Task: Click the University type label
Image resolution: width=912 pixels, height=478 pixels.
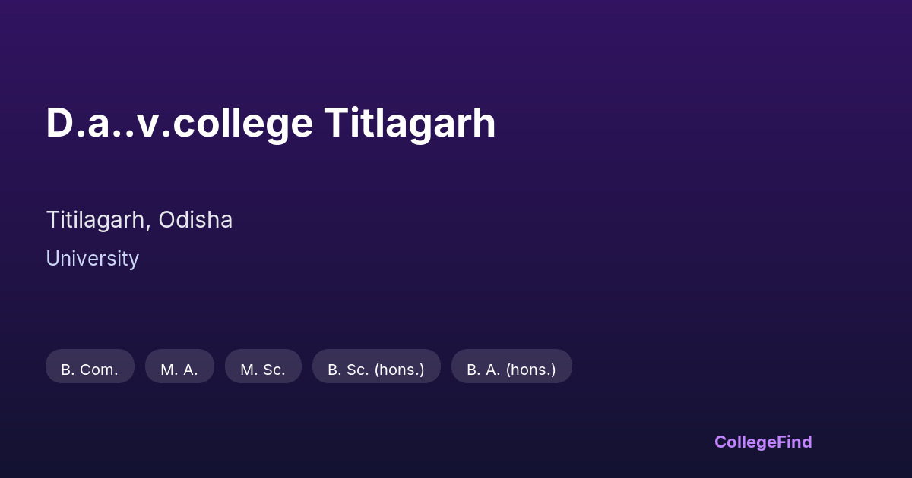Action: coord(92,259)
